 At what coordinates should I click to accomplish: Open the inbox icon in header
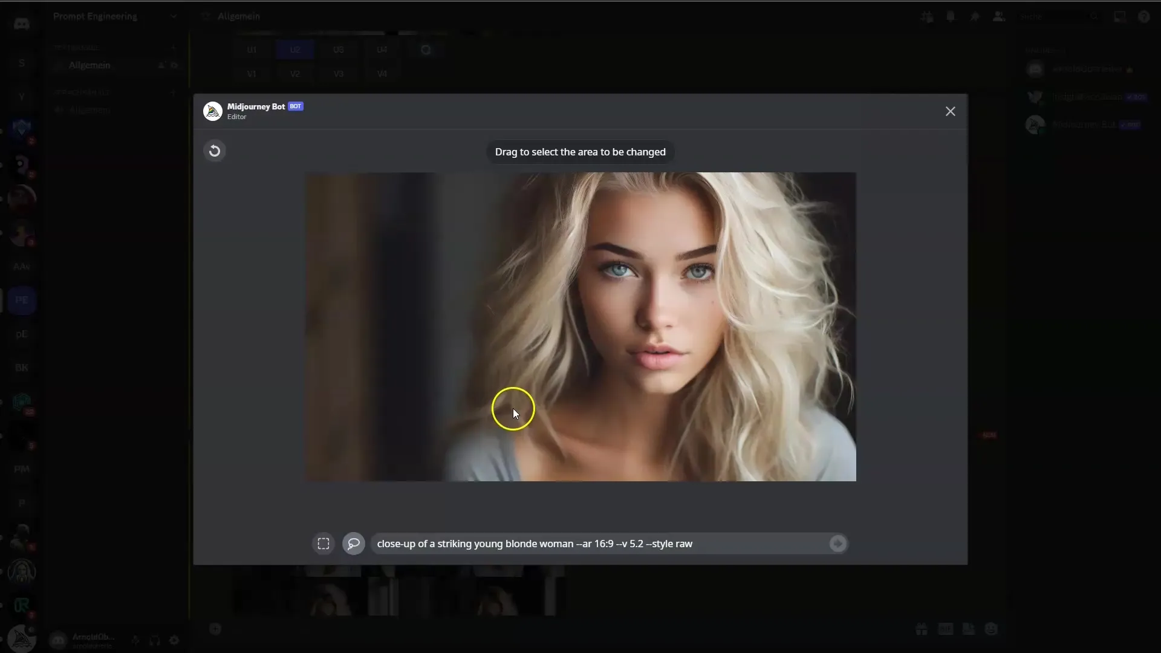pyautogui.click(x=1120, y=17)
